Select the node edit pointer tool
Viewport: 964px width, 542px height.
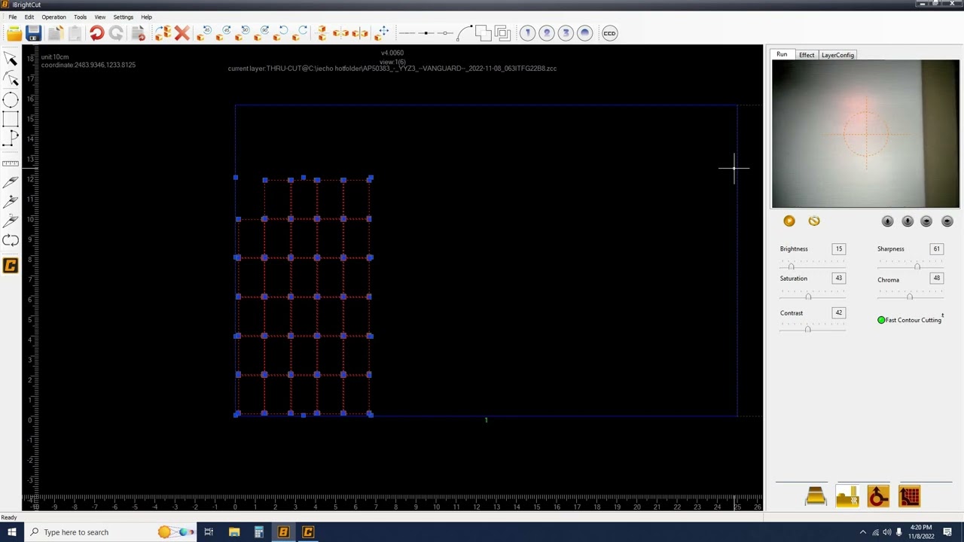click(11, 79)
